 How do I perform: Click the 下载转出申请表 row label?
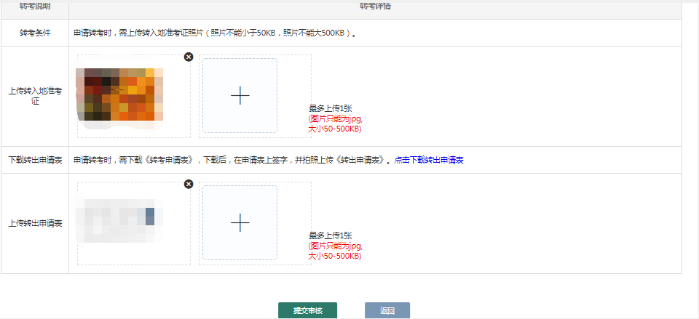click(35, 160)
